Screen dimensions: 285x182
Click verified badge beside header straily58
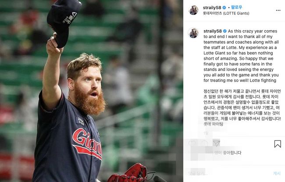tap(224, 7)
